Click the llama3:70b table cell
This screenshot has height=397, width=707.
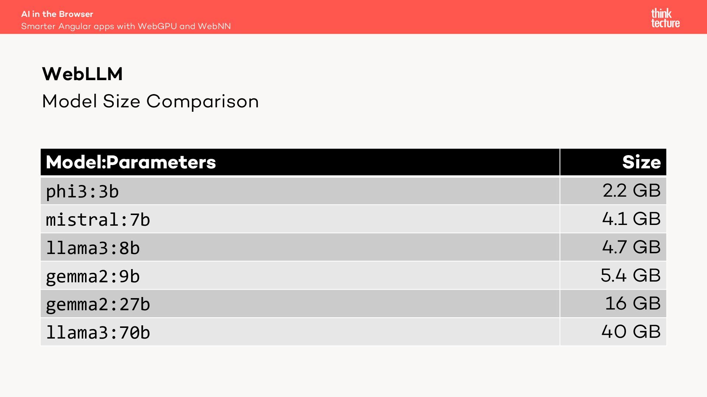[98, 332]
